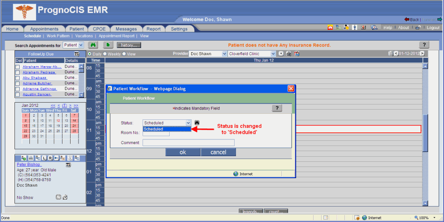Click the L button in patient panel
The height and width of the screenshot is (222, 444).
[x=44, y=158]
